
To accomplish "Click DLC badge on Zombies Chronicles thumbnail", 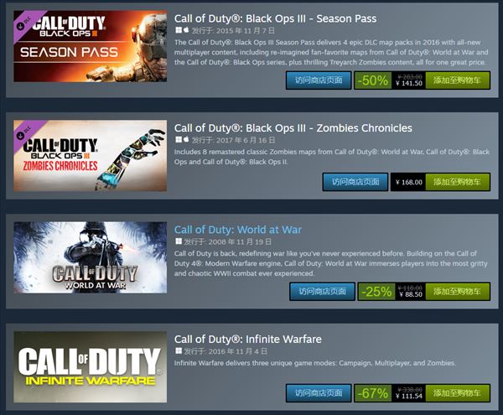I will [23, 133].
